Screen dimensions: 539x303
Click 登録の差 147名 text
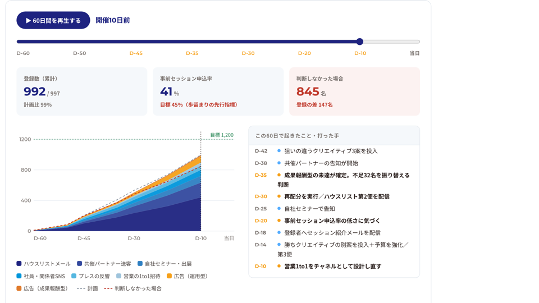[x=314, y=105]
